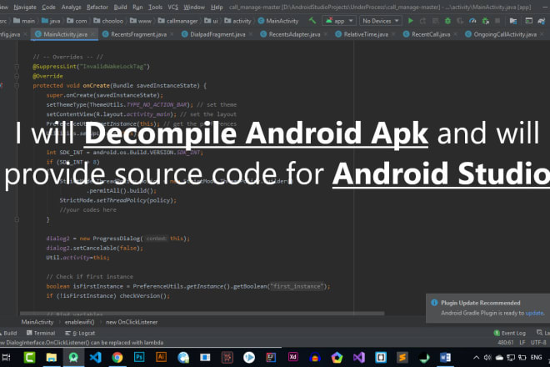Switch to the MainActivity.java tab
Image resolution: width=550 pixels, height=367 pixels.
pos(65,34)
